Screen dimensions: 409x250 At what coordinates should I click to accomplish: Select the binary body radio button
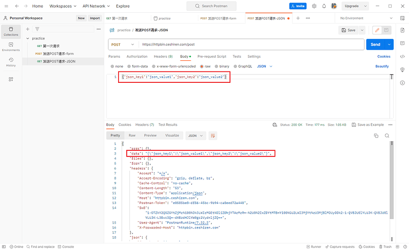216,66
